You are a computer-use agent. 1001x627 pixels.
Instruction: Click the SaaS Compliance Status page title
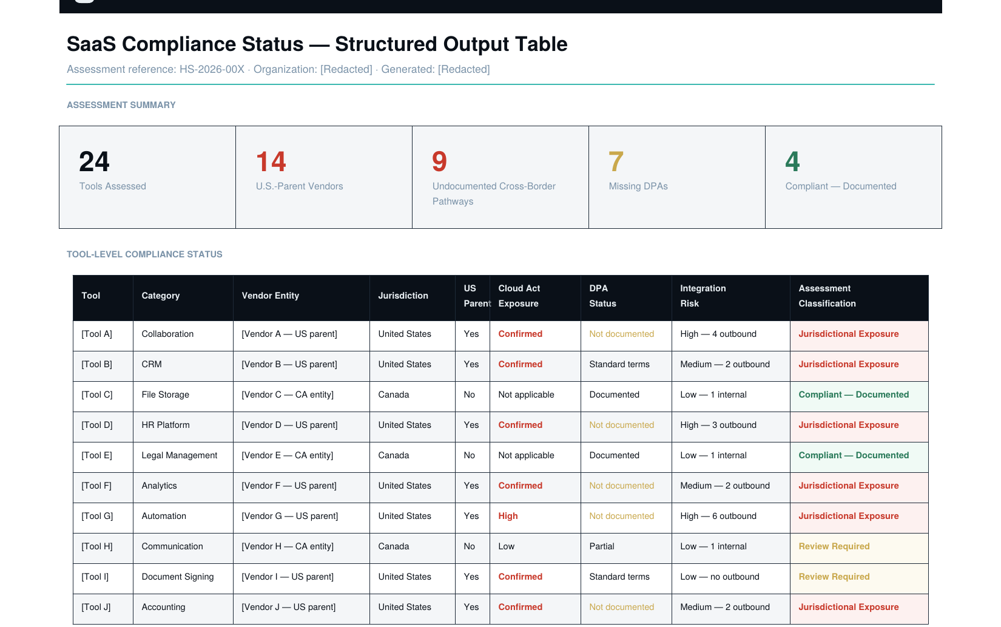(x=317, y=44)
